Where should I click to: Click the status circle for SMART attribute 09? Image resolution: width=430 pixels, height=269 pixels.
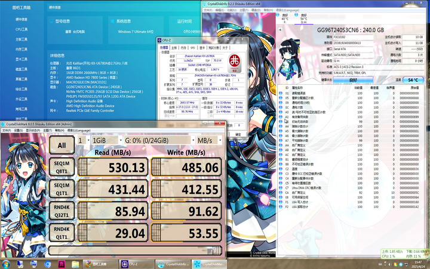pos(281,103)
